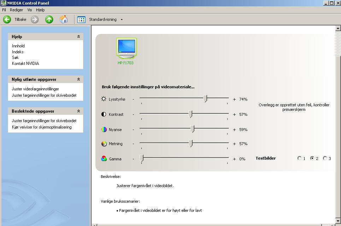This screenshot has width=341, height=226.
Task: Open the Søk help link
Action: pyautogui.click(x=15, y=58)
